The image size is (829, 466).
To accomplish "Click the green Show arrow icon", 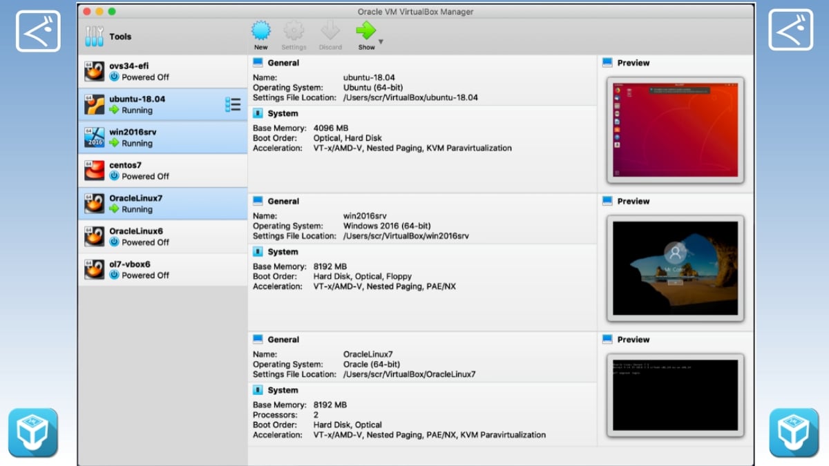I will (x=365, y=31).
